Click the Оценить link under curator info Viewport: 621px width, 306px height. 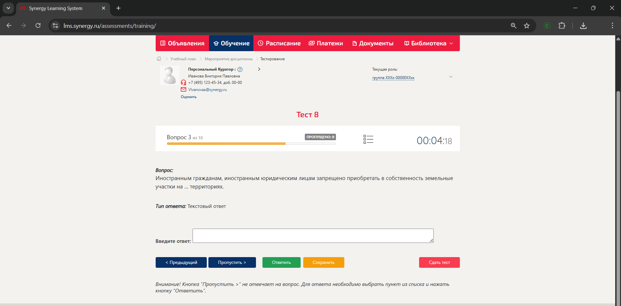[x=188, y=96]
